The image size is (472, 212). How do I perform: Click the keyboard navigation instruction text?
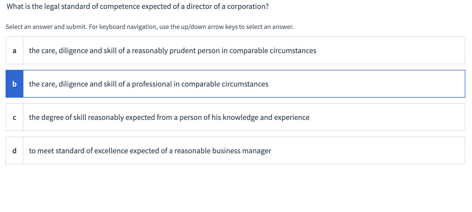(x=149, y=27)
